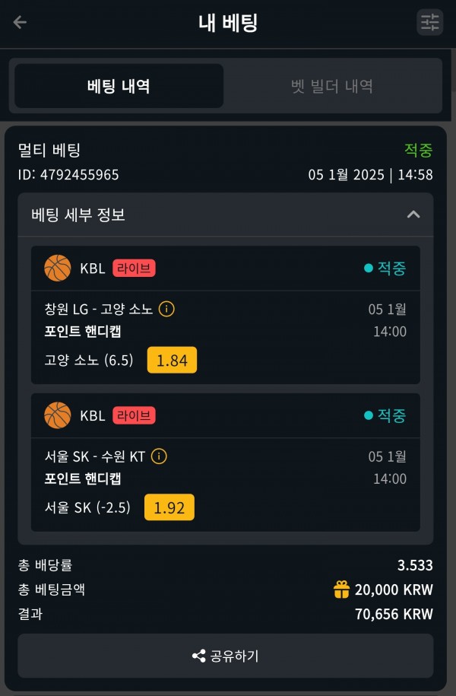Select the 1.92 odds badge
Screen dimensions: 456x696
point(169,507)
